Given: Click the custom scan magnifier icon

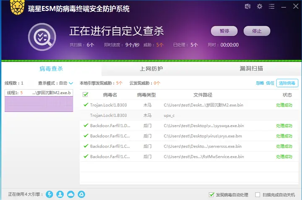Looking at the screenshot, I should pos(42,37).
